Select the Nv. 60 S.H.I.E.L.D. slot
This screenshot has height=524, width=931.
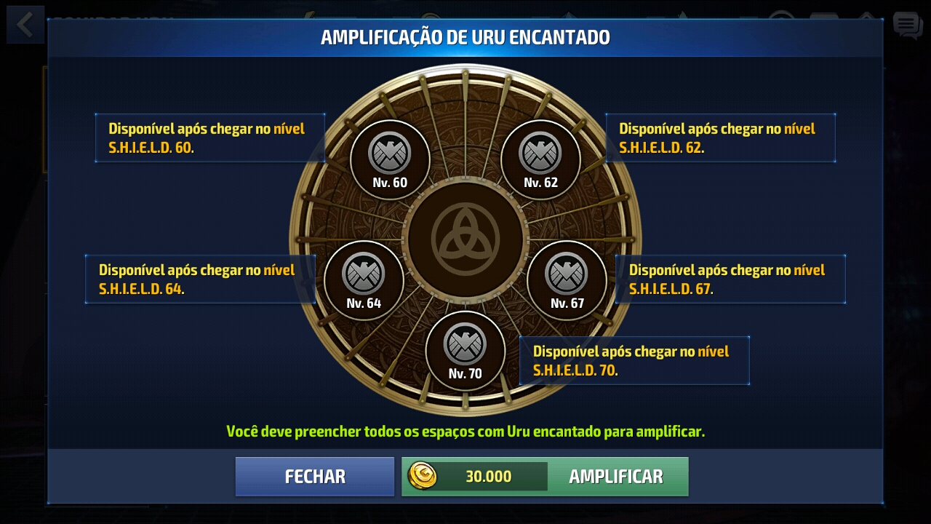(x=390, y=159)
